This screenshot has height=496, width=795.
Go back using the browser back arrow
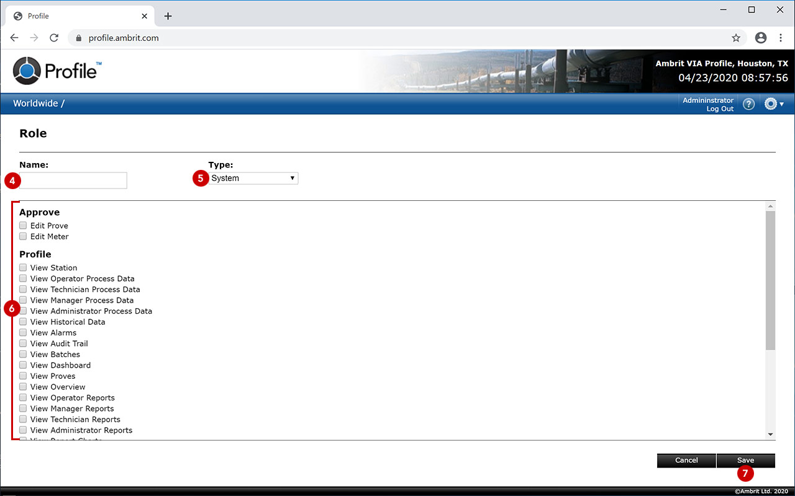[14, 38]
